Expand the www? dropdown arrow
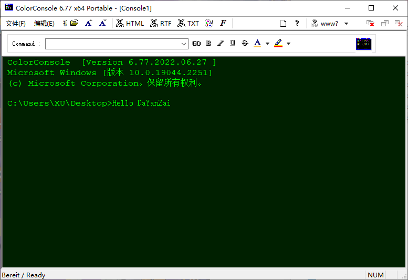408x280 pixels. click(x=347, y=24)
